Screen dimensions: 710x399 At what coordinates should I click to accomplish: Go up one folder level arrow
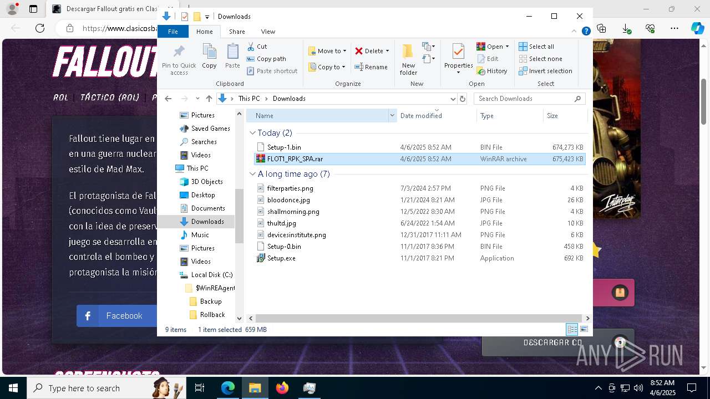pyautogui.click(x=209, y=99)
